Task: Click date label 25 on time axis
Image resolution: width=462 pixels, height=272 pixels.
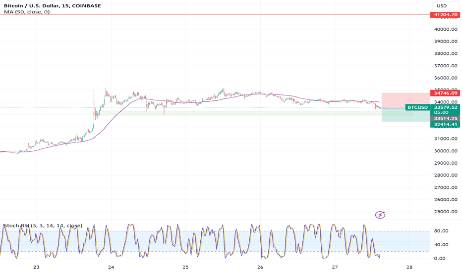Action: 185,267
